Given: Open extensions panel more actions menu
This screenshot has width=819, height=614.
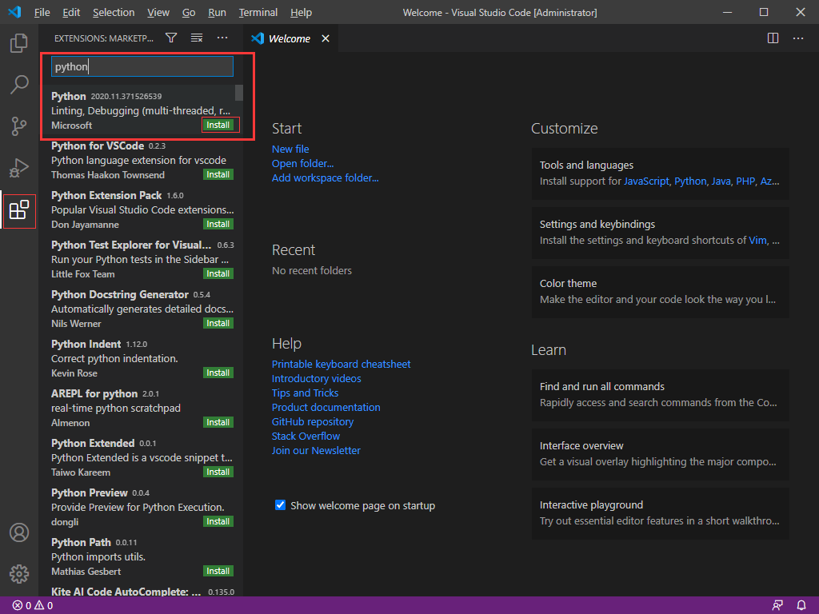Looking at the screenshot, I should [x=222, y=38].
